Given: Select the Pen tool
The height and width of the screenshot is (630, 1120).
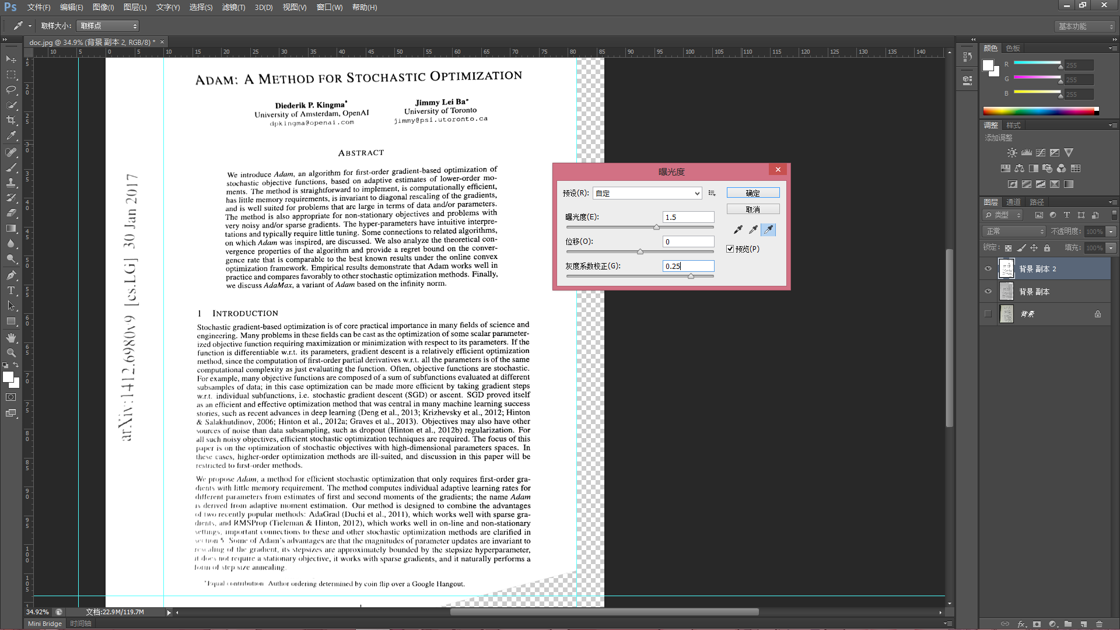Looking at the screenshot, I should [11, 275].
